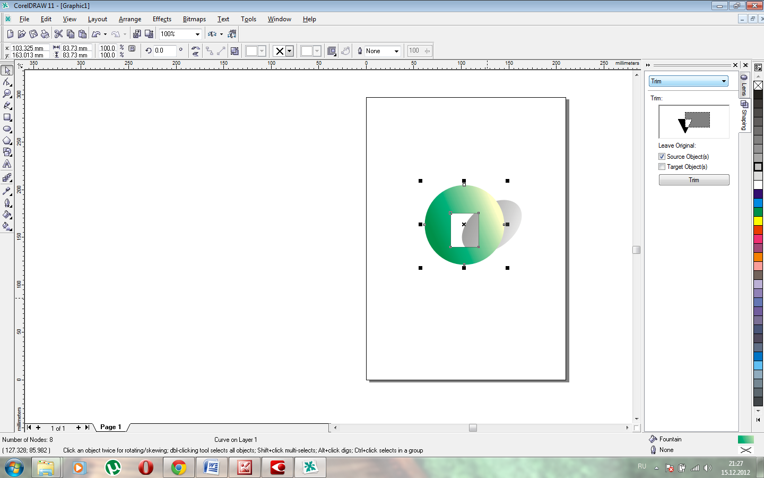Click the Cut scissors icon

(58, 34)
